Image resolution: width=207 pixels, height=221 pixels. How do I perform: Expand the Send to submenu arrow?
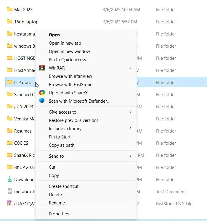[131, 156]
